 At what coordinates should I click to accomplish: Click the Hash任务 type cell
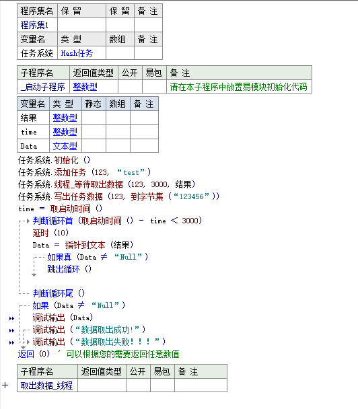(x=81, y=53)
